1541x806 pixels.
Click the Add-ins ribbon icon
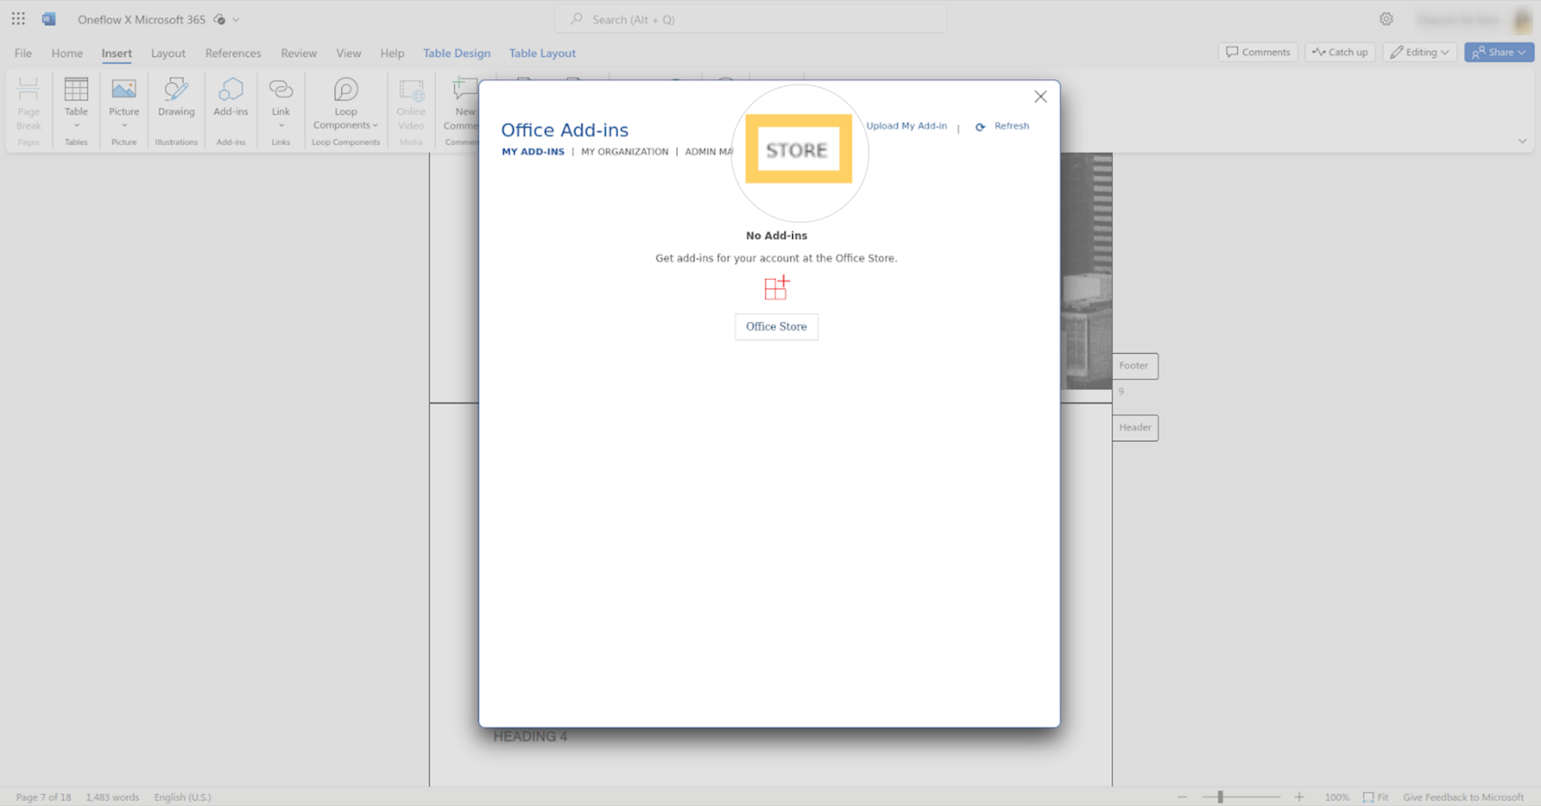tap(231, 98)
